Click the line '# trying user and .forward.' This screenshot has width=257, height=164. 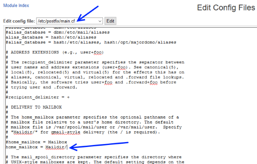pyautogui.click(x=41, y=87)
